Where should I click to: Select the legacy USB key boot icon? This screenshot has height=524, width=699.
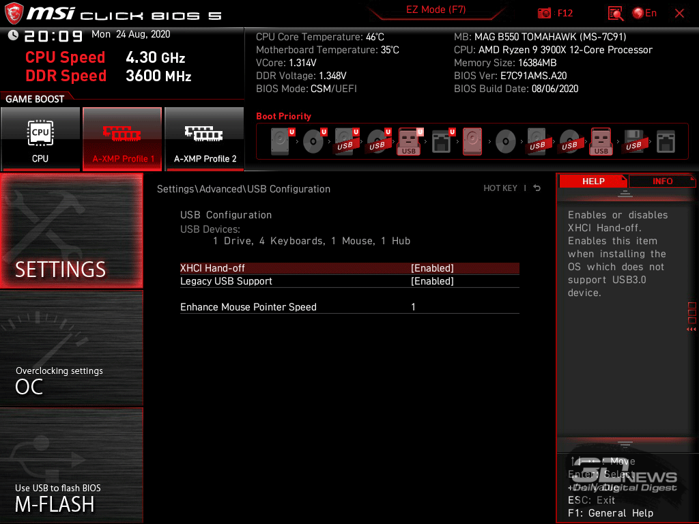(601, 141)
